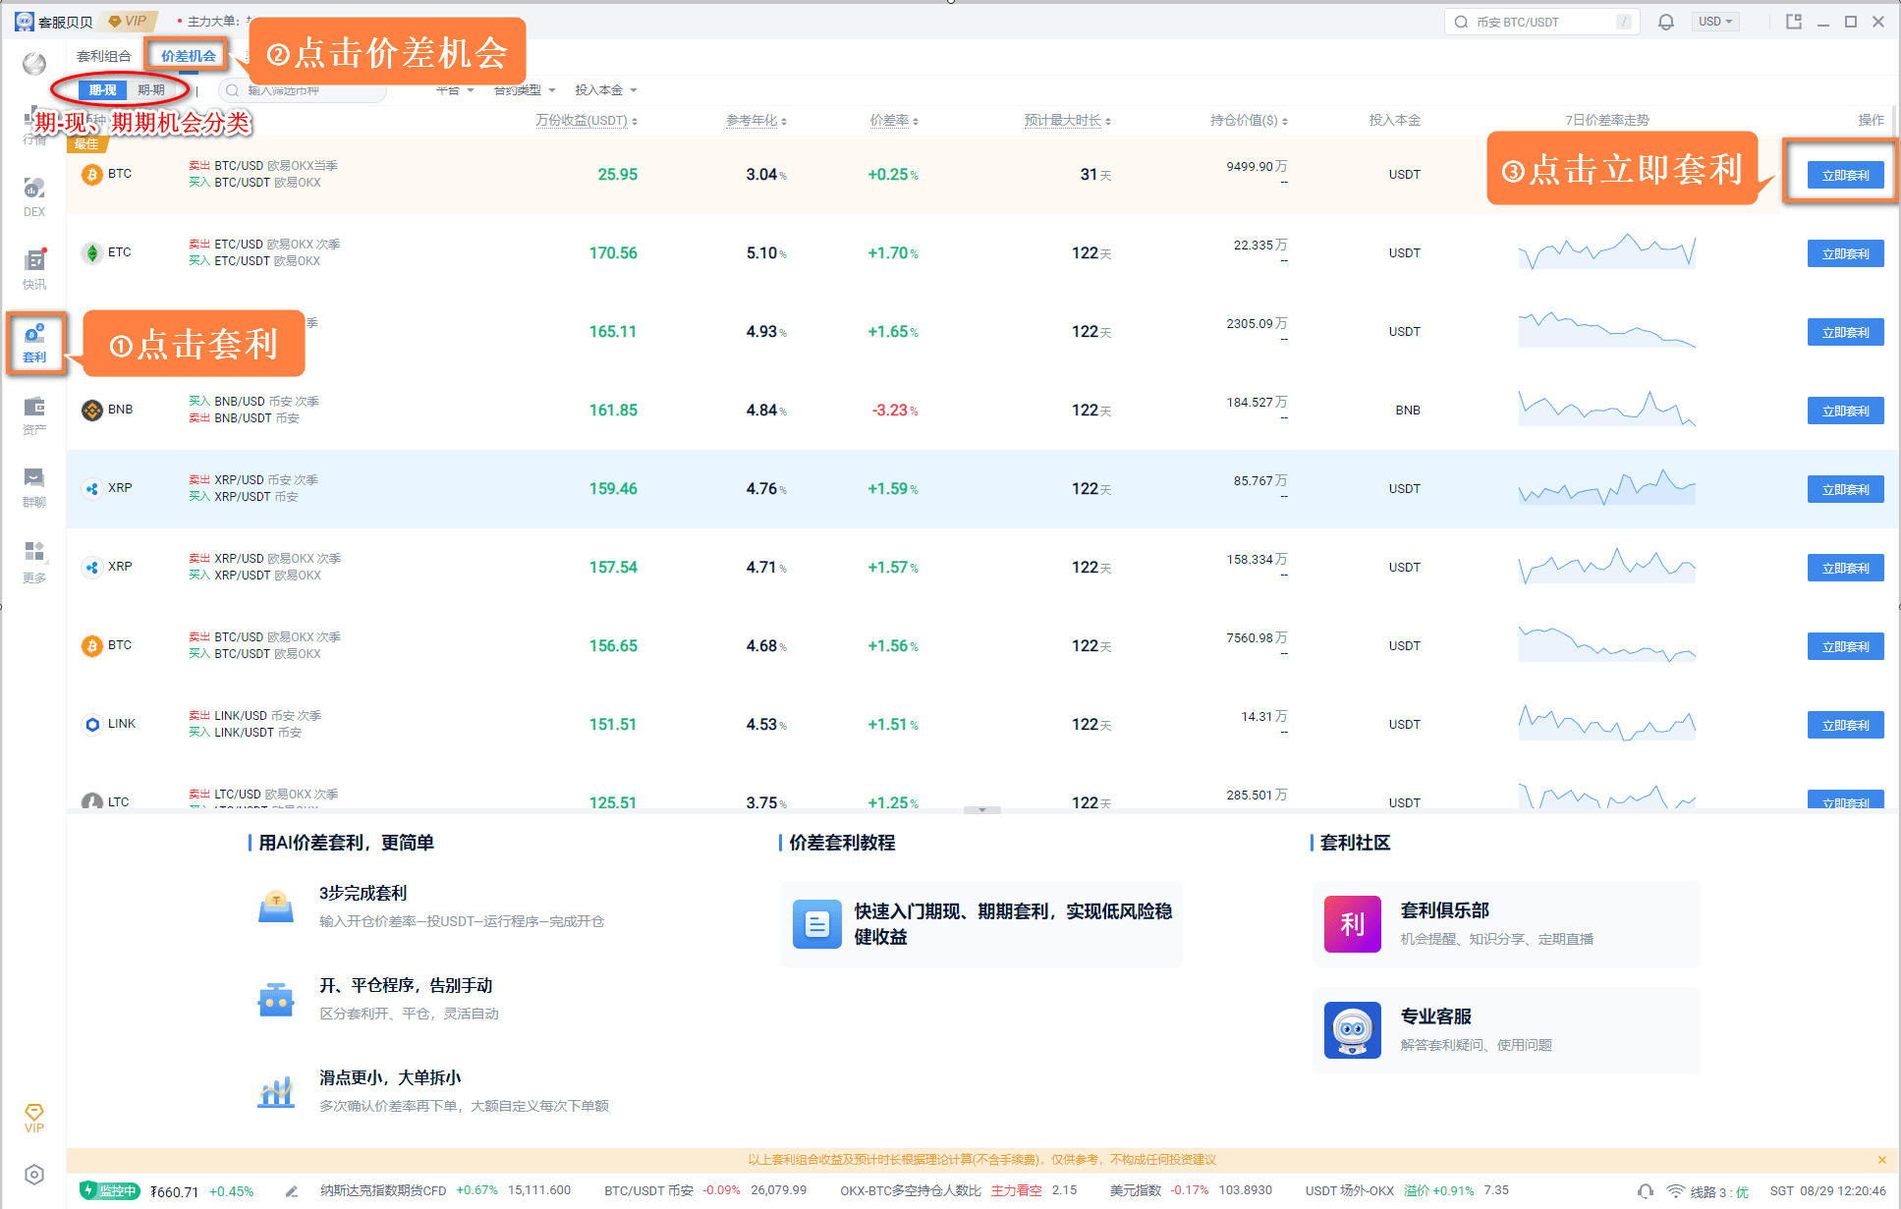Click the 170.56 yield value
Viewport: 1901px width, 1209px height.
(x=613, y=253)
